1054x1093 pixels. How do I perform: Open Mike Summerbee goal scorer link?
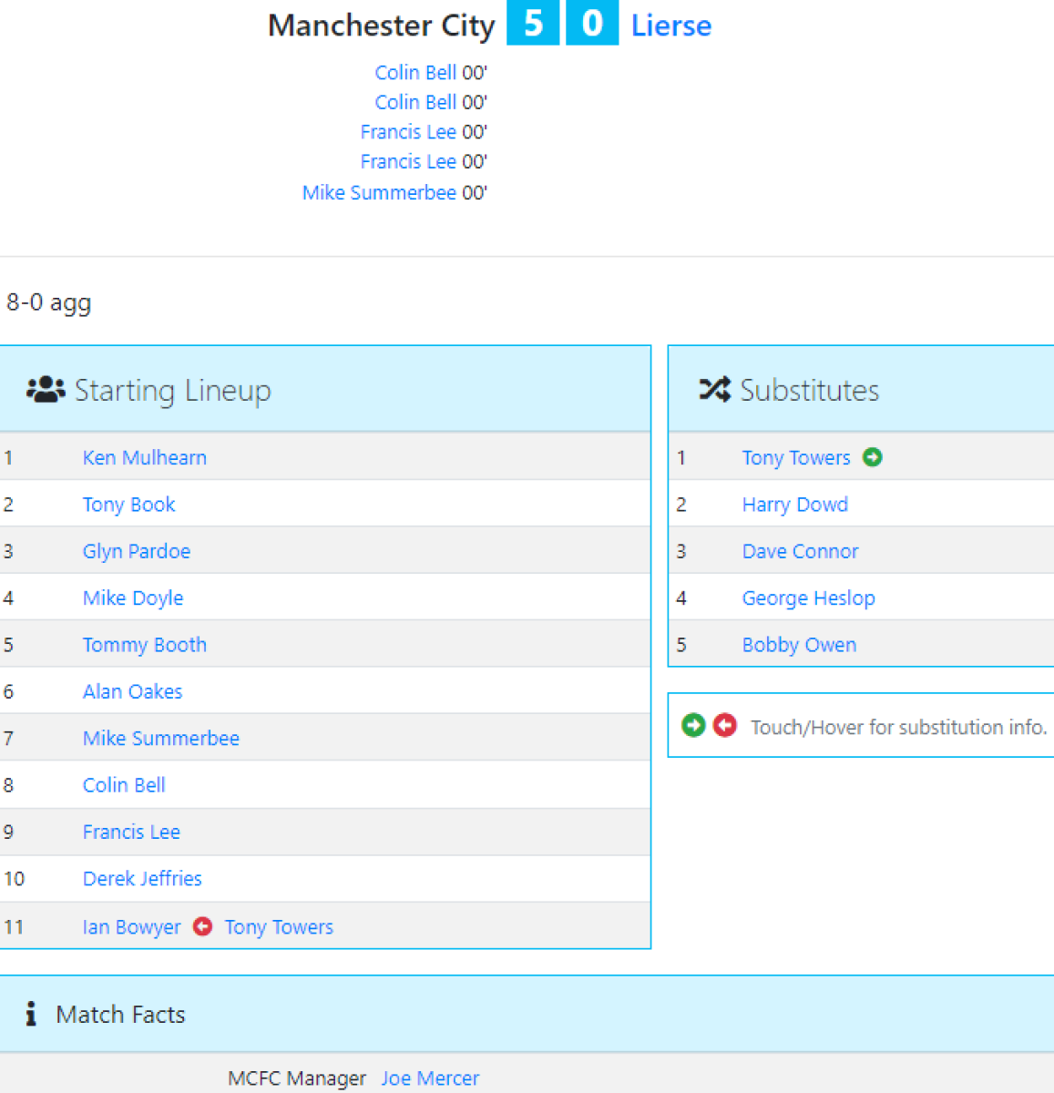coord(379,193)
